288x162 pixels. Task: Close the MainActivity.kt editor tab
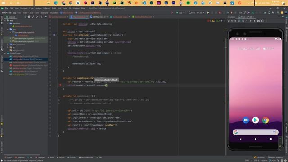(87, 17)
